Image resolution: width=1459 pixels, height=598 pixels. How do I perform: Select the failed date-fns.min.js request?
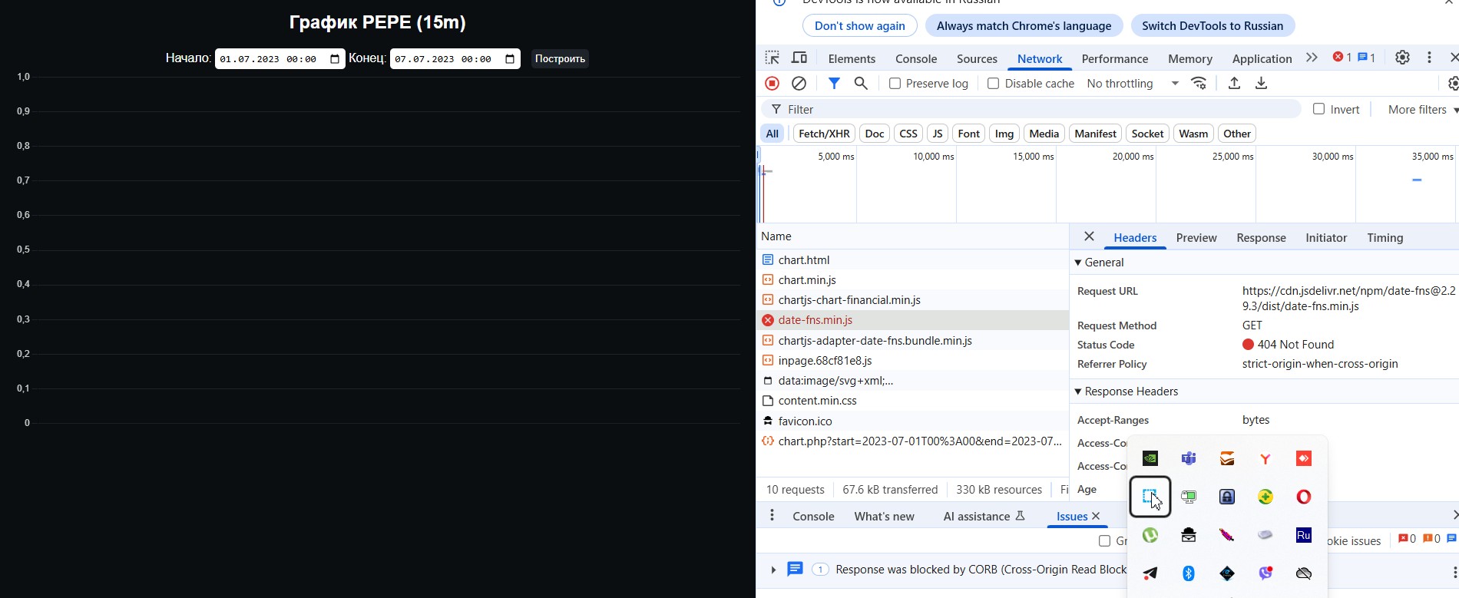(x=912, y=320)
